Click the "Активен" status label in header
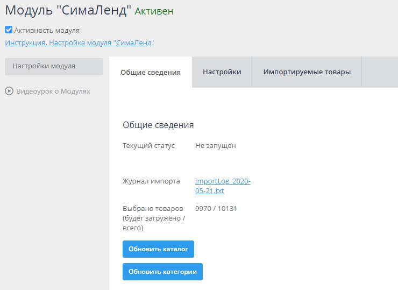Viewport: 398px width, 290px height. [154, 11]
